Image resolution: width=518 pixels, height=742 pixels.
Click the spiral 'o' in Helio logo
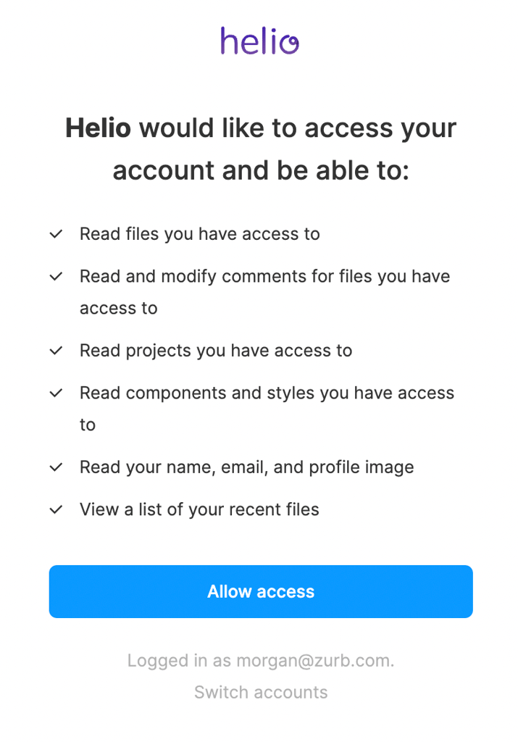289,43
